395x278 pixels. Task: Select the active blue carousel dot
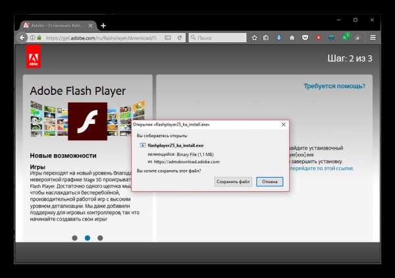[x=88, y=238]
